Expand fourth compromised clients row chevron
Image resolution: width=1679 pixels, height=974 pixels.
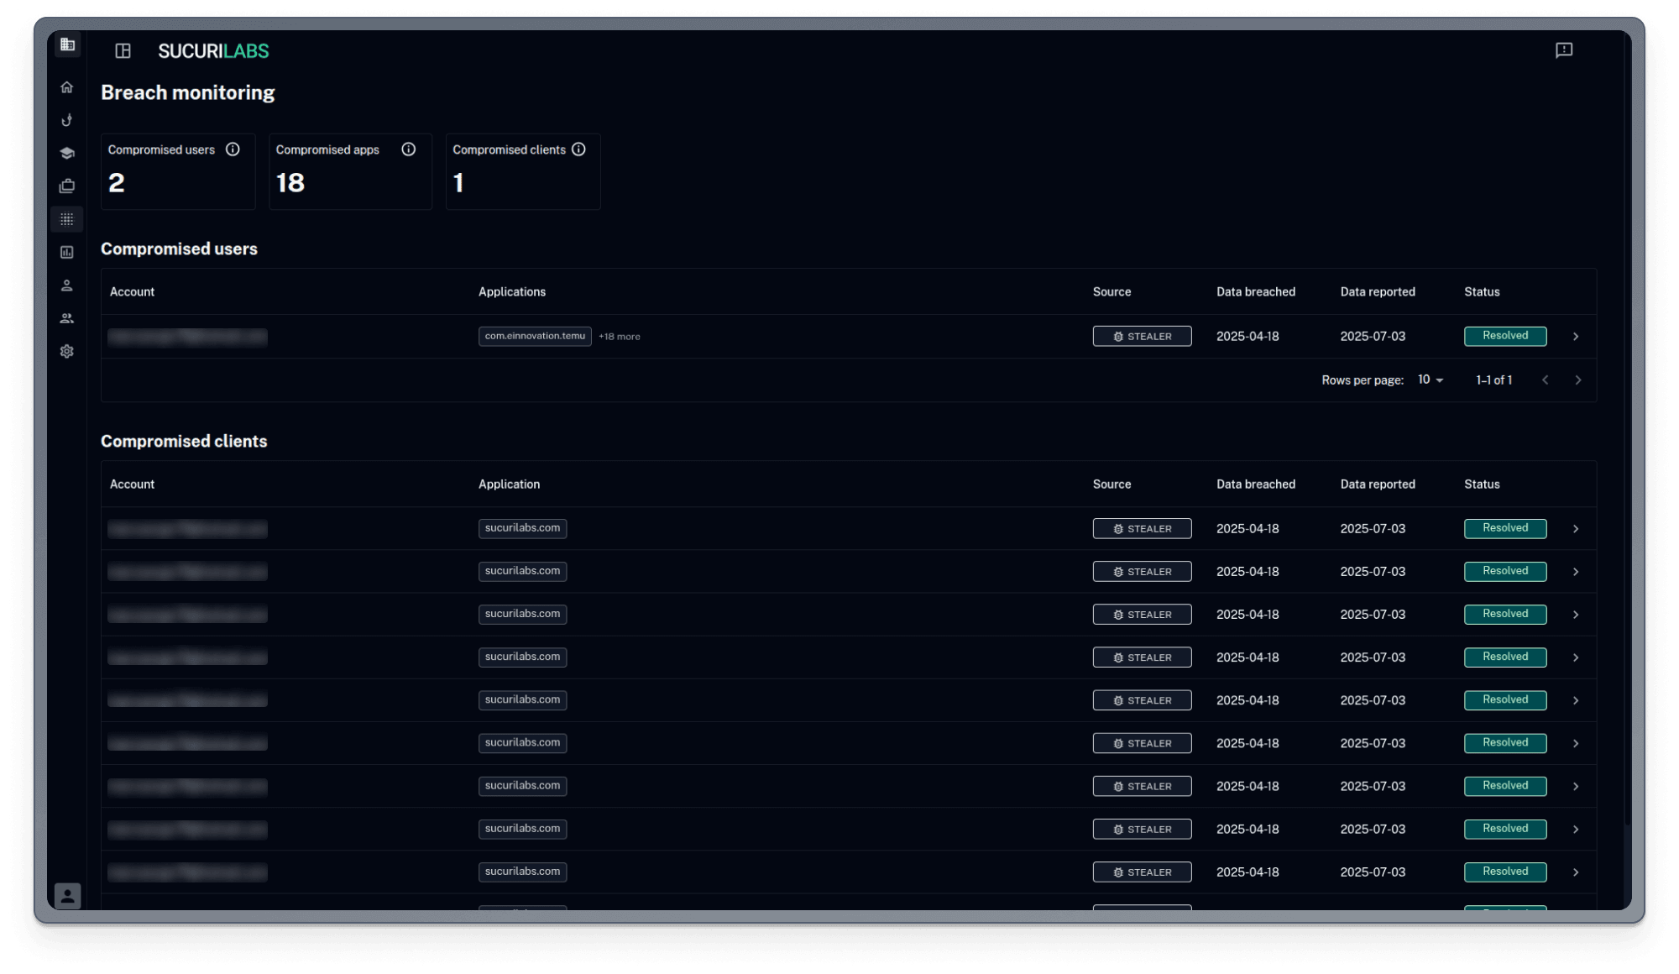pos(1576,657)
